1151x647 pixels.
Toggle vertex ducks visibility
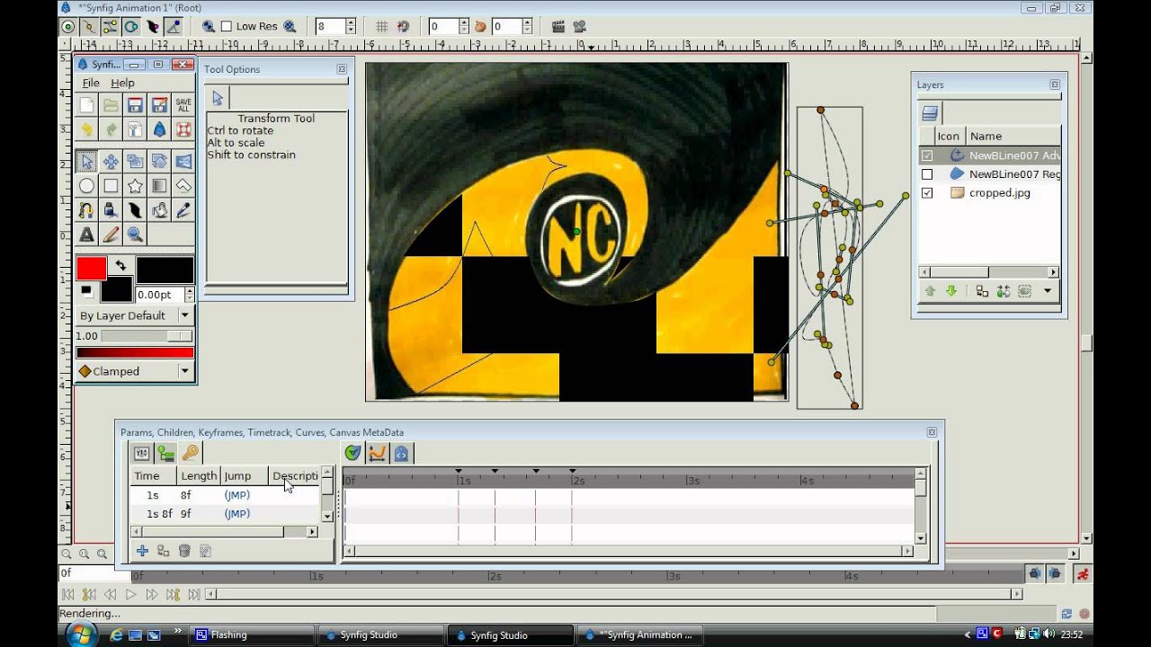coord(89,27)
